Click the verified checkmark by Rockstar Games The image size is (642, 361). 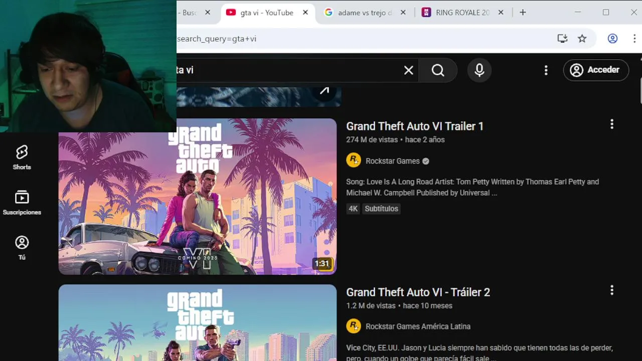pos(426,161)
